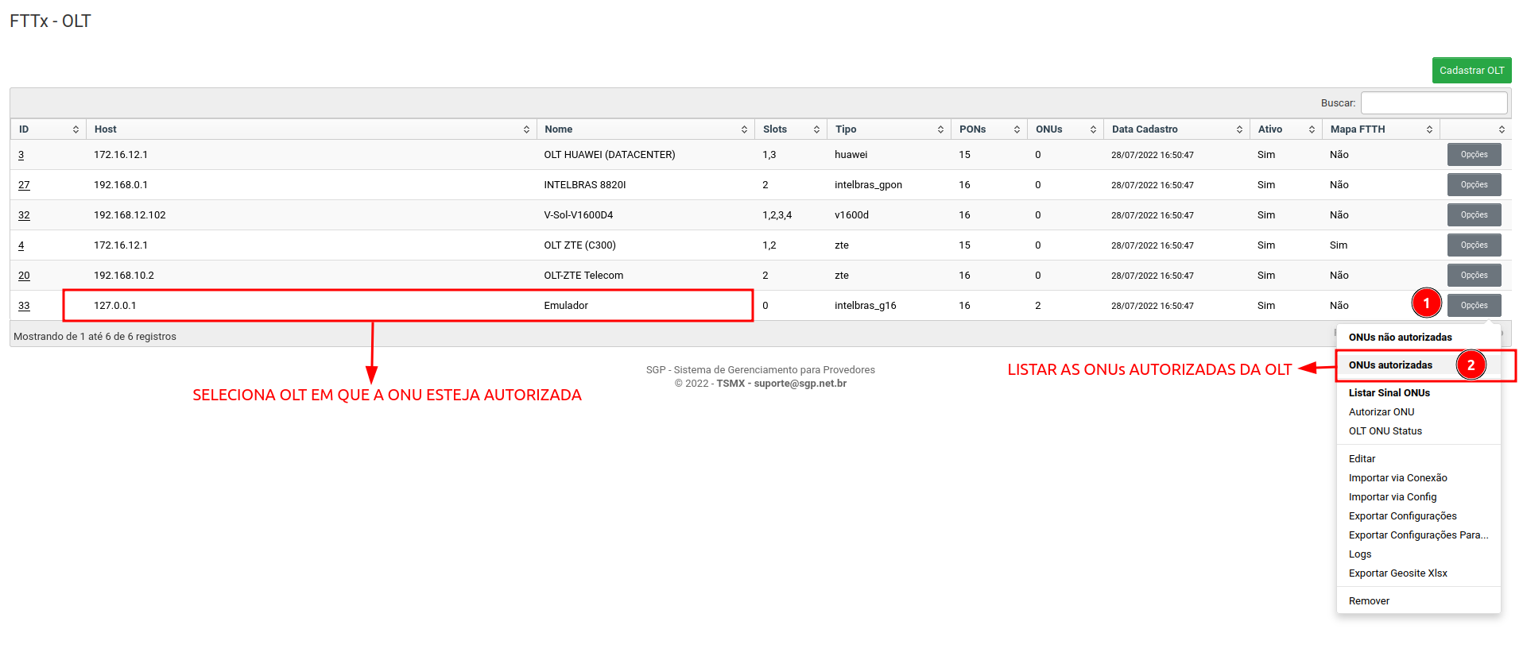This screenshot has width=1523, height=660.
Task: Choose Exportar Geosite Xlsx option
Action: pos(1397,573)
